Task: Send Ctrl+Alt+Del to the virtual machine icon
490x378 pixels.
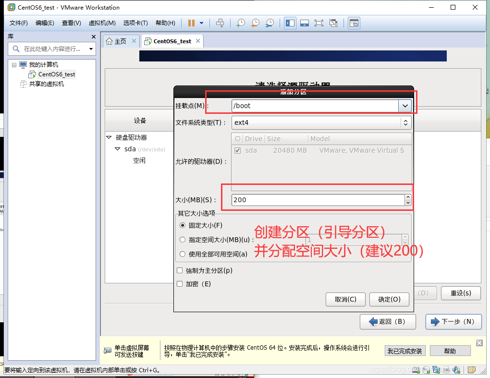Action: 220,23
